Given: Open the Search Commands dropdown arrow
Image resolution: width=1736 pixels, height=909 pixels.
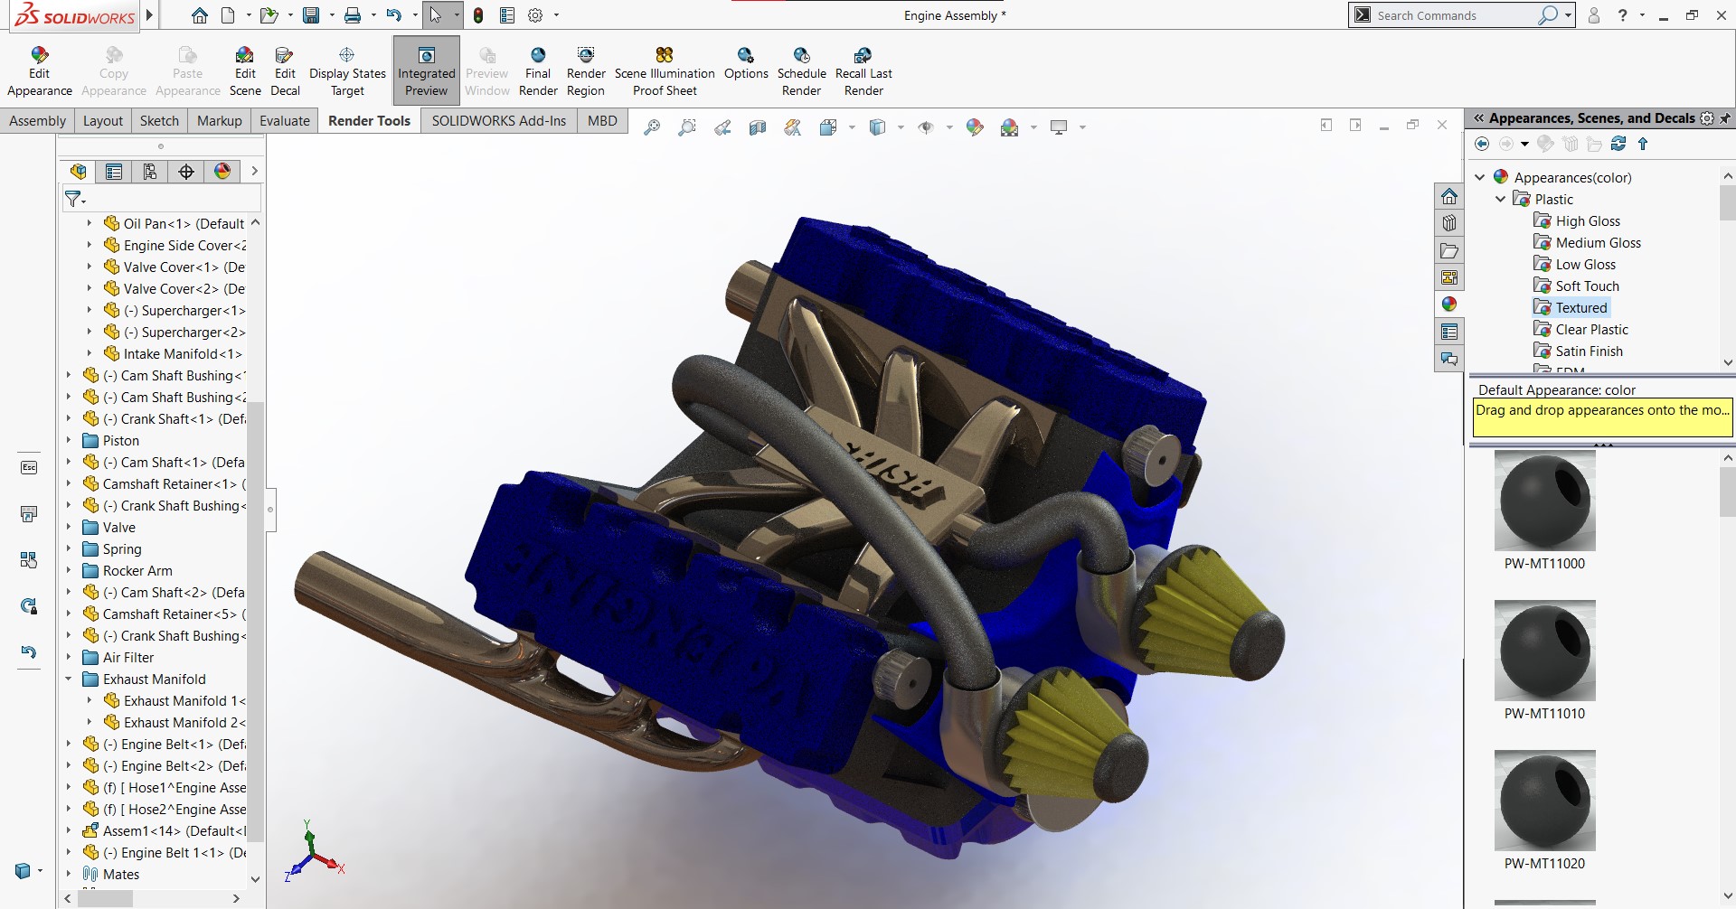Looking at the screenshot, I should pyautogui.click(x=1568, y=15).
